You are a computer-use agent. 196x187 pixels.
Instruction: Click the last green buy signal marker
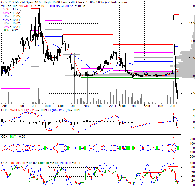pos(178,148)
